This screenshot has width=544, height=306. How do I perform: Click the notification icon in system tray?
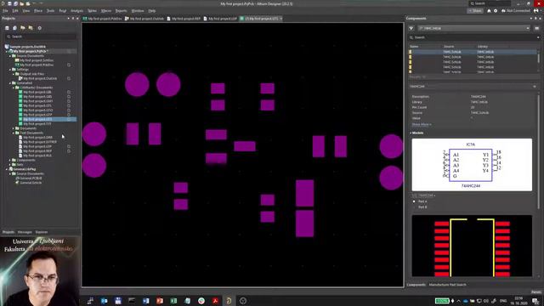[536, 301]
